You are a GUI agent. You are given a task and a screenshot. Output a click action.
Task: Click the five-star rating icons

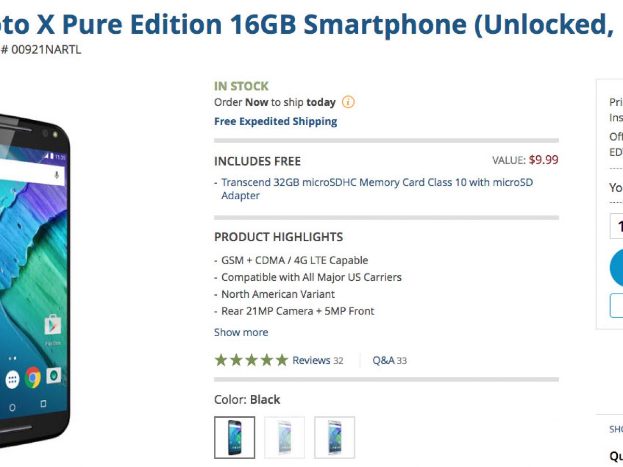pos(251,360)
